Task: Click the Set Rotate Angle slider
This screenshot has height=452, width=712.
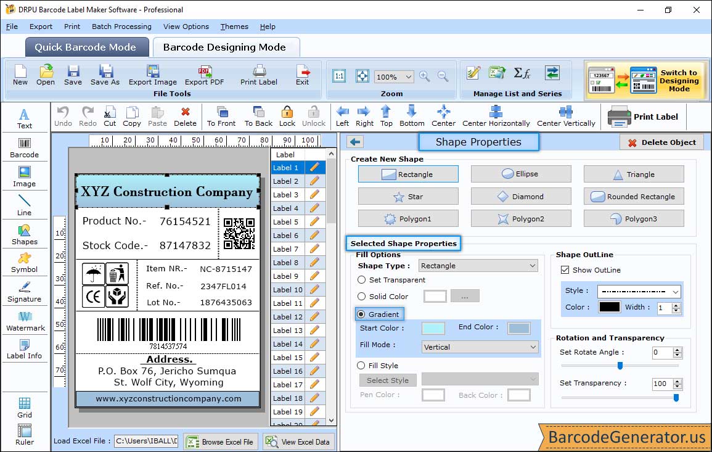Action: click(x=620, y=365)
